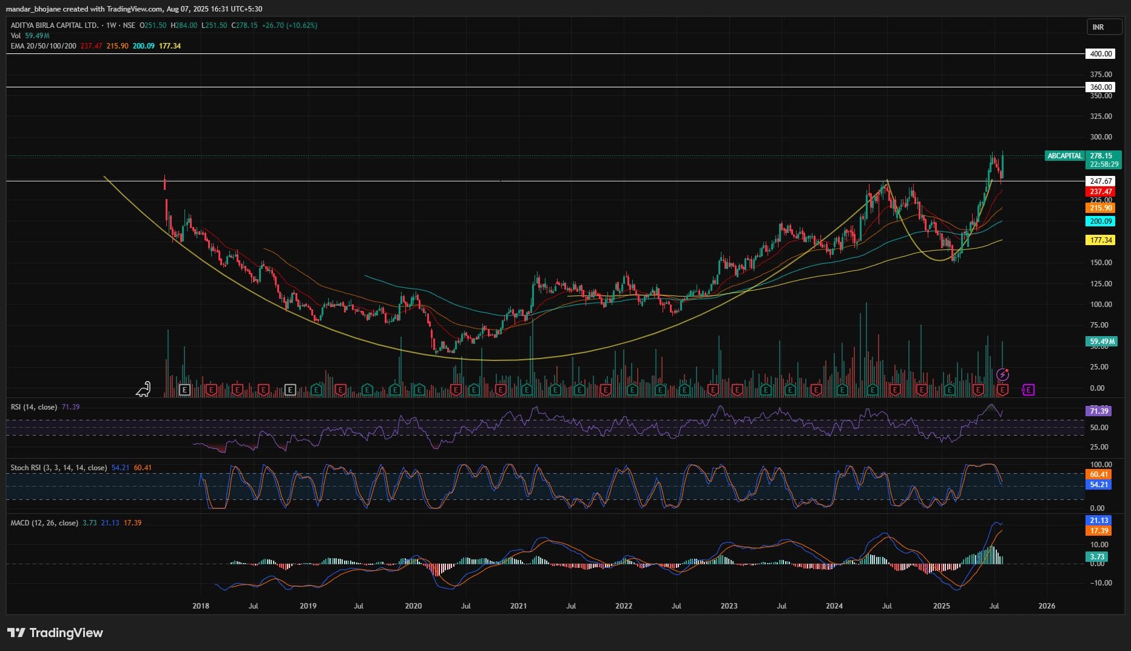Select the 247.67 horizontal line price label
This screenshot has height=651, width=1131.
(1101, 181)
